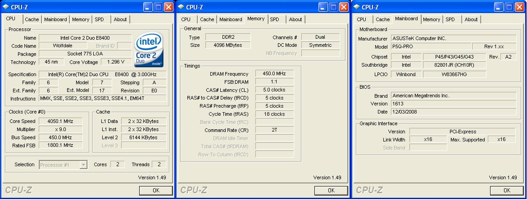
Task: Click Channels # value Dual
Action: click(320, 37)
